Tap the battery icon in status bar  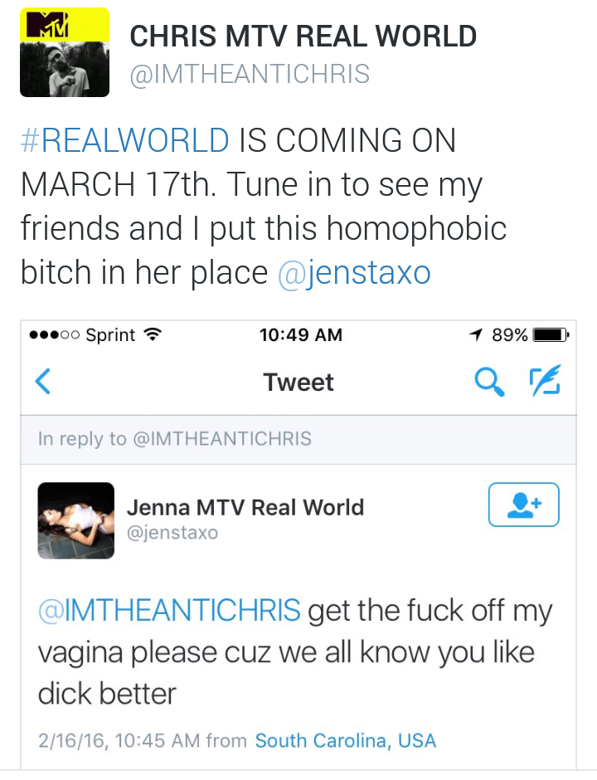(551, 334)
